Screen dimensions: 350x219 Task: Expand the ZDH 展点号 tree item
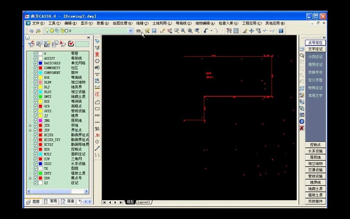coord(30,178)
